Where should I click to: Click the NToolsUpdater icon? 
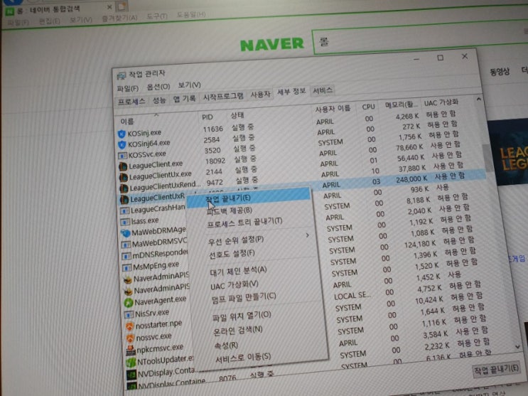click(131, 363)
